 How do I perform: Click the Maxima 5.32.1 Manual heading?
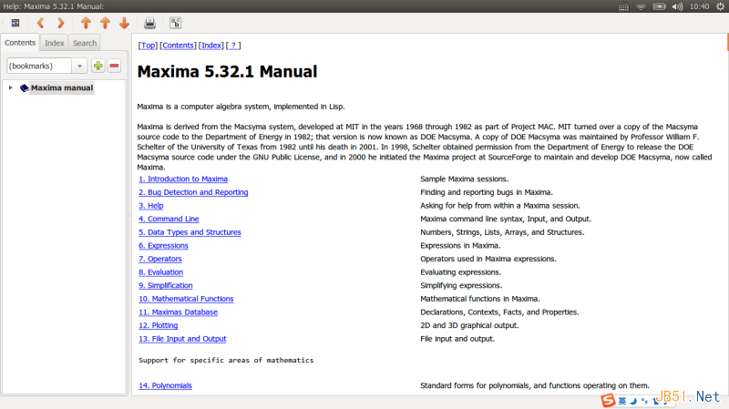(x=227, y=72)
